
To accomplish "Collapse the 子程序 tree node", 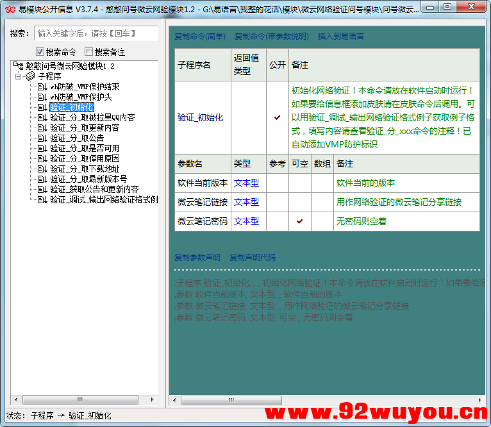I will [19, 76].
